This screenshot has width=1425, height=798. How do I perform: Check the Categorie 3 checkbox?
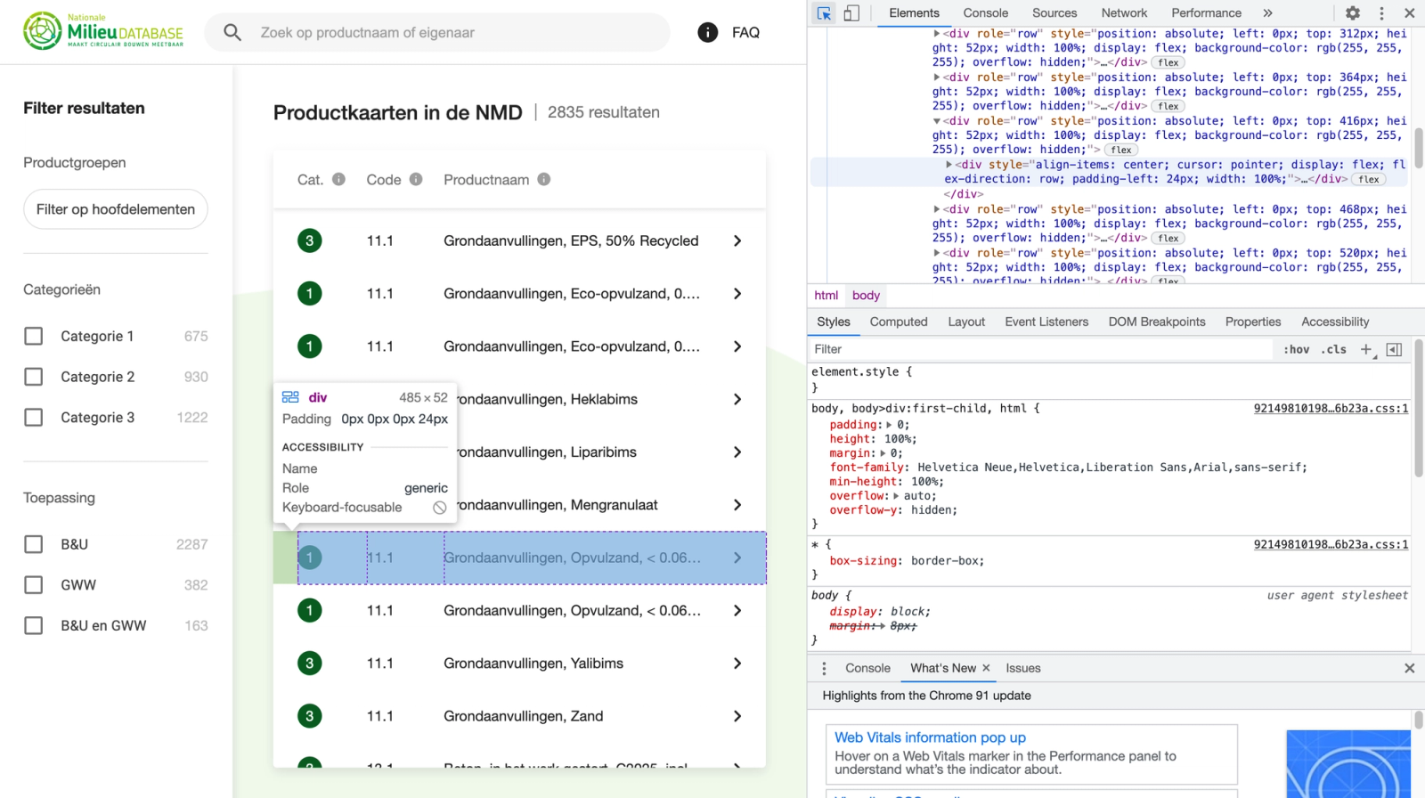(34, 418)
